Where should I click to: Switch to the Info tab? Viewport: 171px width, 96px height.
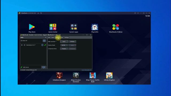(x=49, y=37)
